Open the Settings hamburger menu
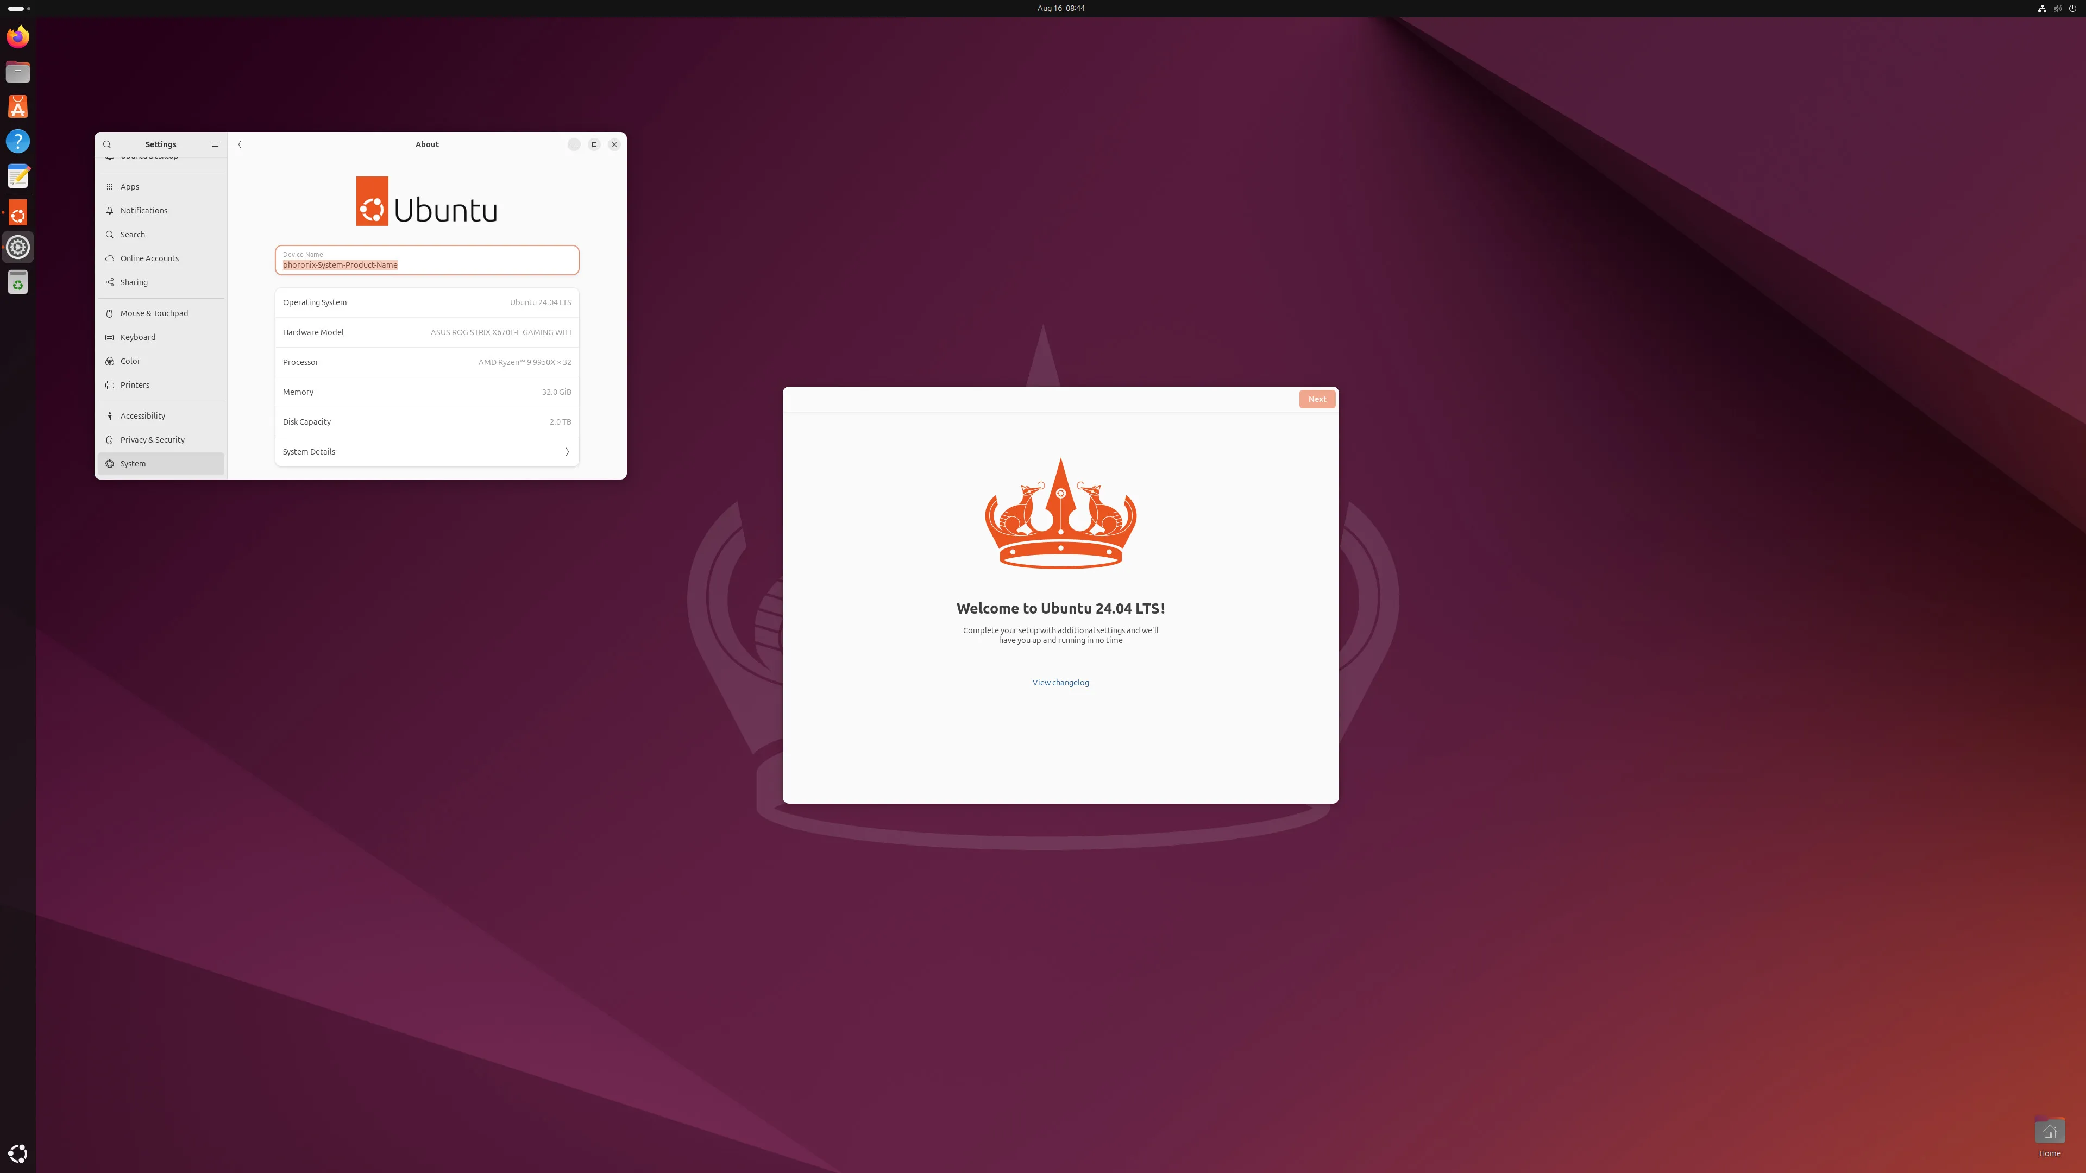The height and width of the screenshot is (1173, 2086). (215, 144)
